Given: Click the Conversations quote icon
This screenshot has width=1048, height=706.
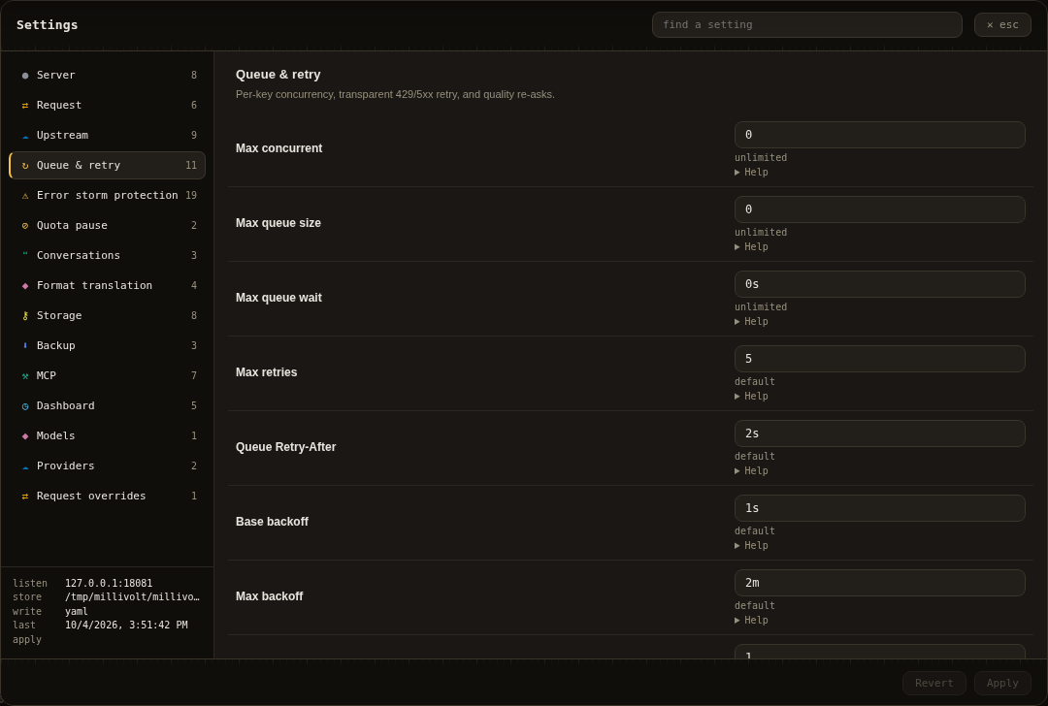Looking at the screenshot, I should [25, 254].
